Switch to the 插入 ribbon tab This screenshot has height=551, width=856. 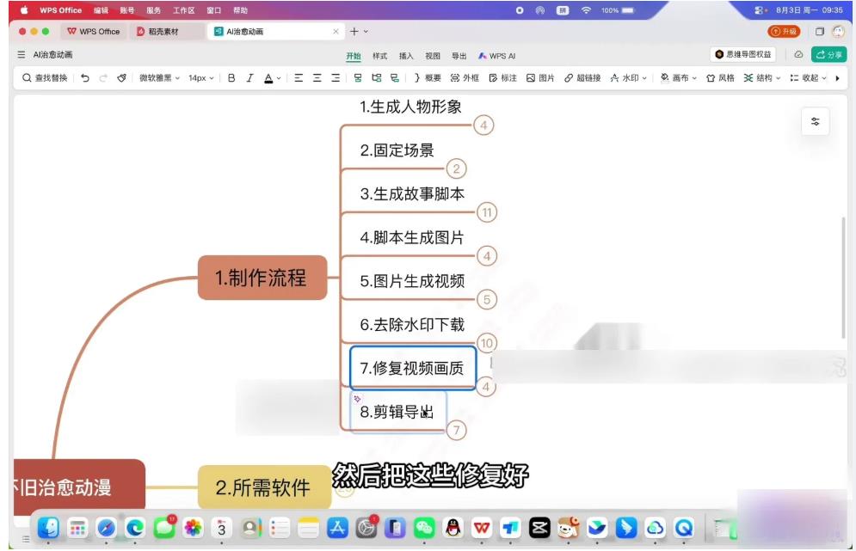(x=406, y=56)
